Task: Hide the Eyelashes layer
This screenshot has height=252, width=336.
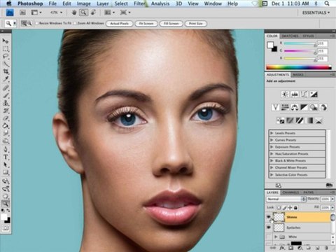Action: coord(269,227)
